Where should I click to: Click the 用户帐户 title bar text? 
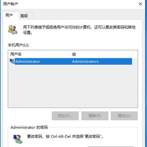click(11, 4)
